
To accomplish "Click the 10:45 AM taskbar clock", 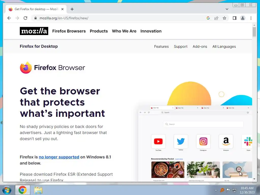I will click(247, 190).
